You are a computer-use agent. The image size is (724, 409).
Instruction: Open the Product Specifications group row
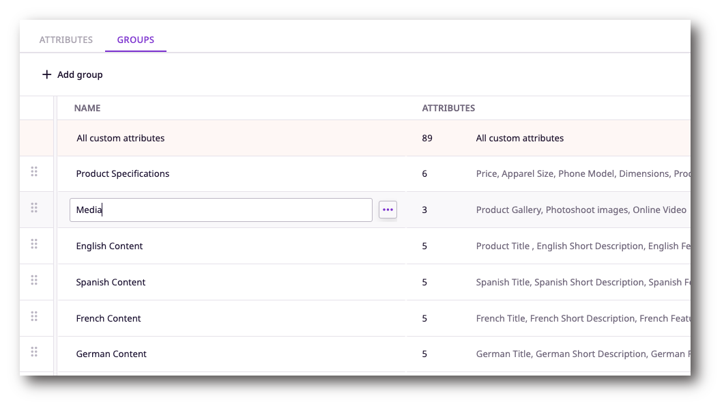click(x=122, y=173)
